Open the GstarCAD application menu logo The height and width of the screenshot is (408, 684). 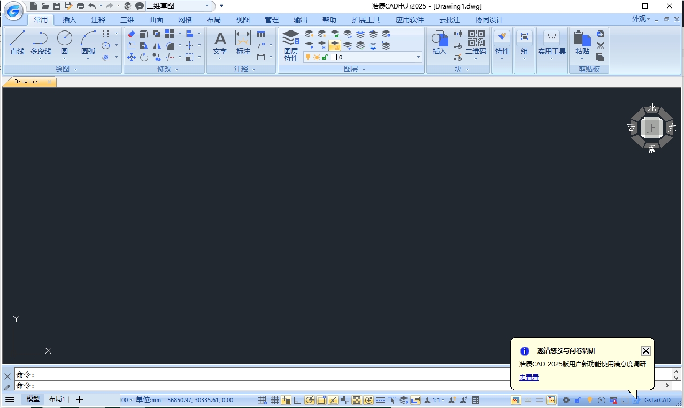pyautogui.click(x=13, y=10)
